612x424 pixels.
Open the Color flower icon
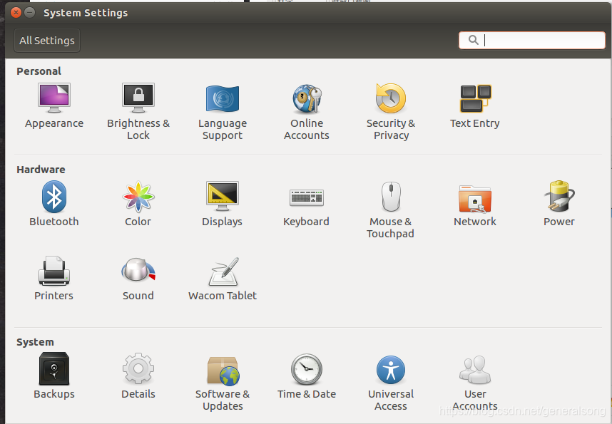tap(138, 196)
